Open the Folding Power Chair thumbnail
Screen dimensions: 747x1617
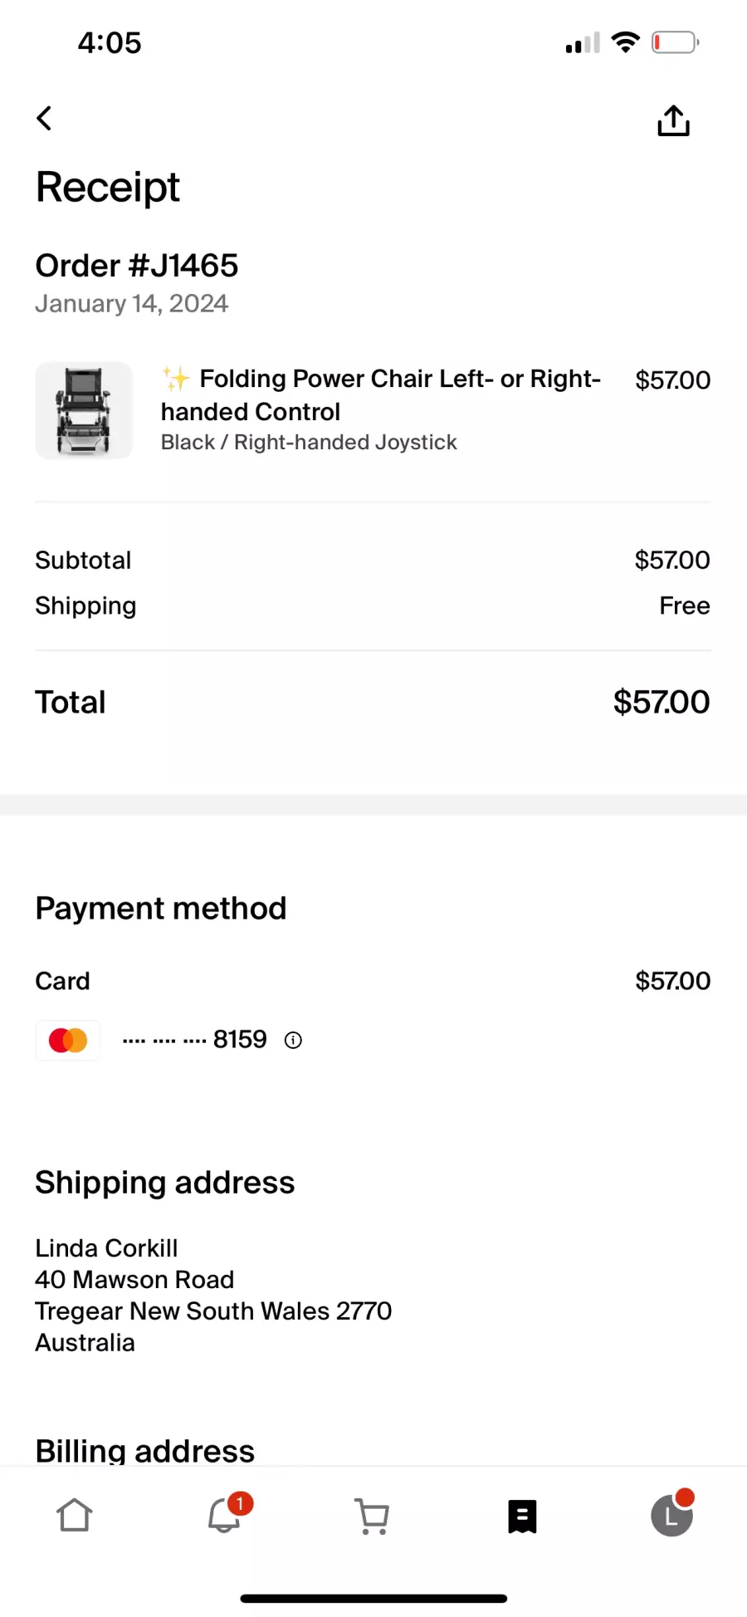(84, 410)
